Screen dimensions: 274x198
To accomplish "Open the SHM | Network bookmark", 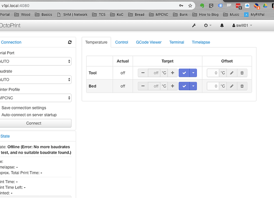I will (x=72, y=15).
